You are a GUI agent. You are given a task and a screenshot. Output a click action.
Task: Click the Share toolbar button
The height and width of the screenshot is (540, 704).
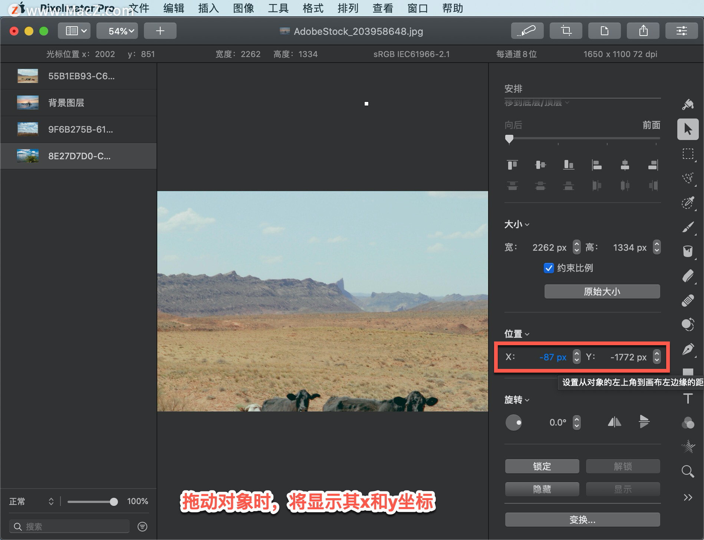(x=643, y=31)
